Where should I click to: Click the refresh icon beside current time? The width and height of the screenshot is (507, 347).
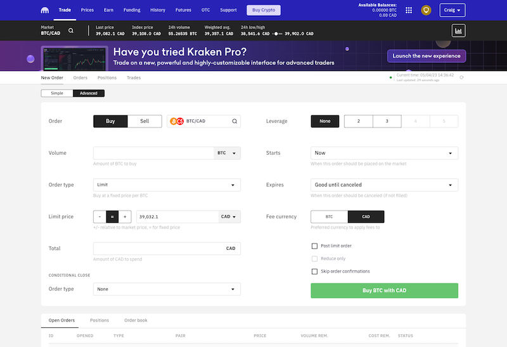coord(461,77)
